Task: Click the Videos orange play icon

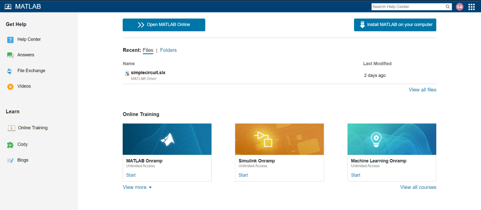Action: click(x=10, y=87)
